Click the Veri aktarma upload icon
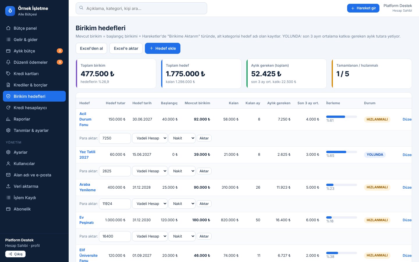The height and width of the screenshot is (262, 419). pos(8,186)
